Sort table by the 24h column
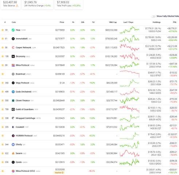The image size is (179, 175). (83, 22)
